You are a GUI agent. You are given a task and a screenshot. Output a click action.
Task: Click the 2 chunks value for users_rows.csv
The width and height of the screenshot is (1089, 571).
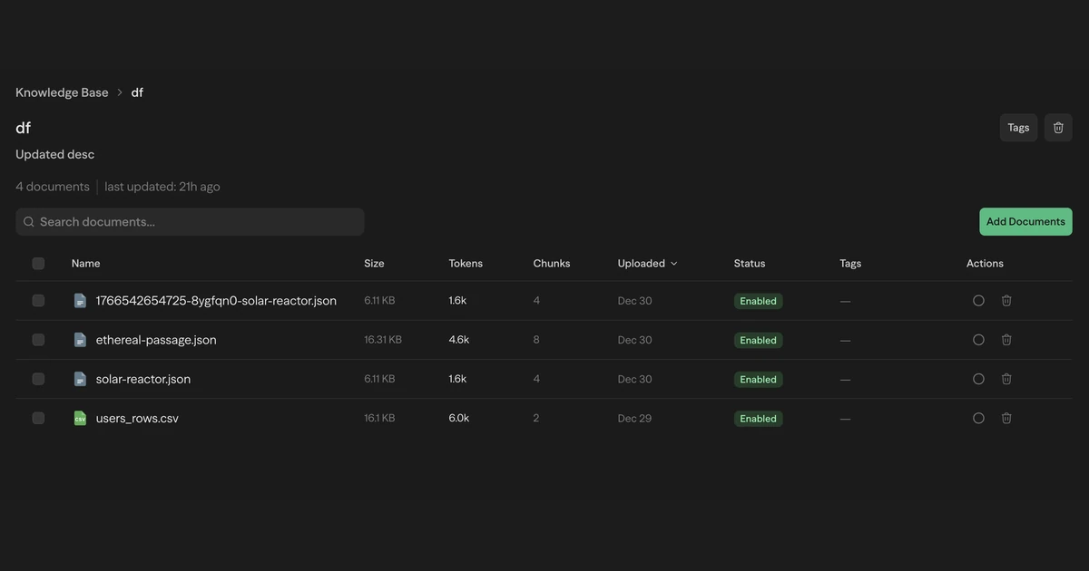click(536, 419)
